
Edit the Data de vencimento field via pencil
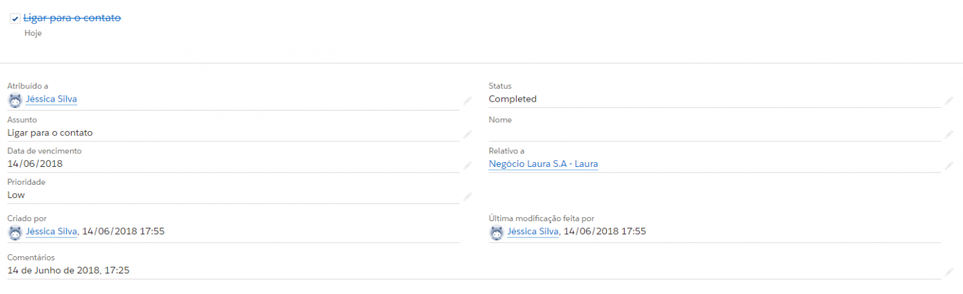point(467,165)
